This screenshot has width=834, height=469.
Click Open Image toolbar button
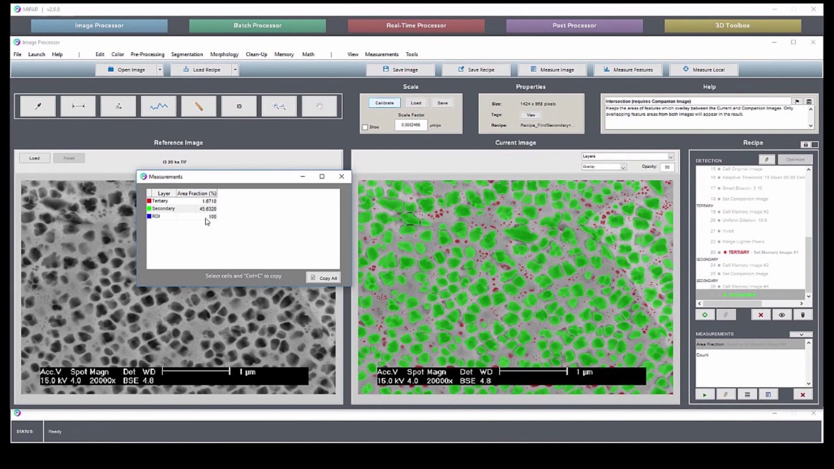click(126, 70)
